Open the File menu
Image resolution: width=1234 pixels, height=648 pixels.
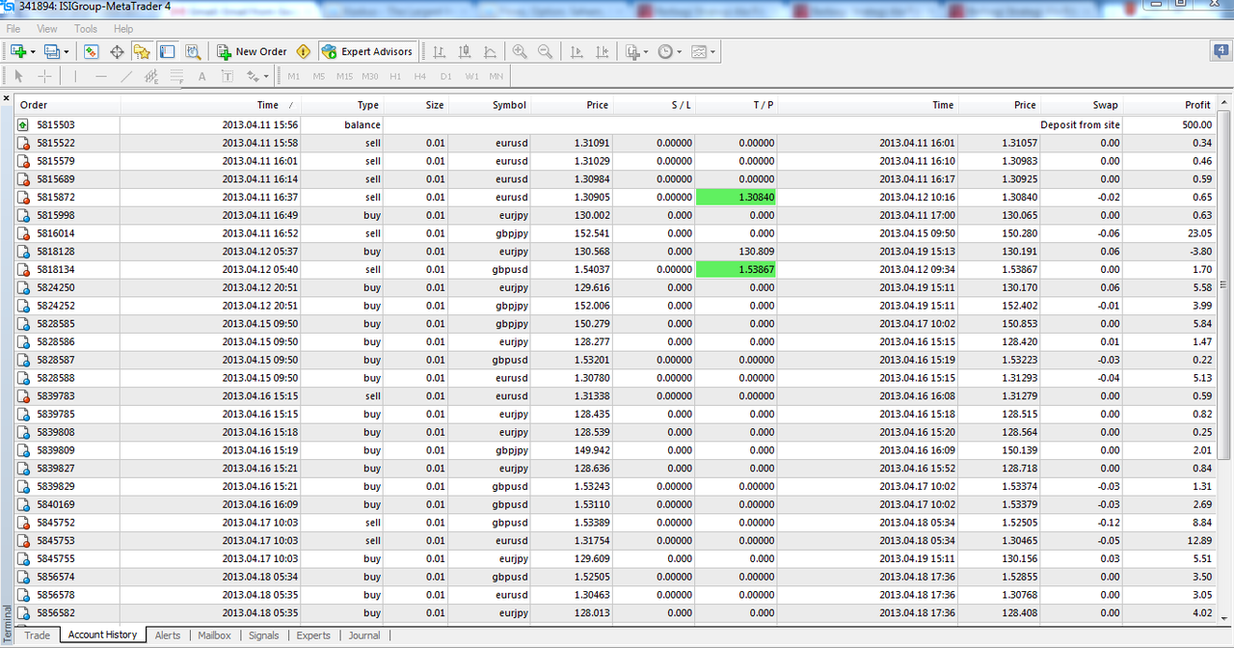tap(13, 29)
